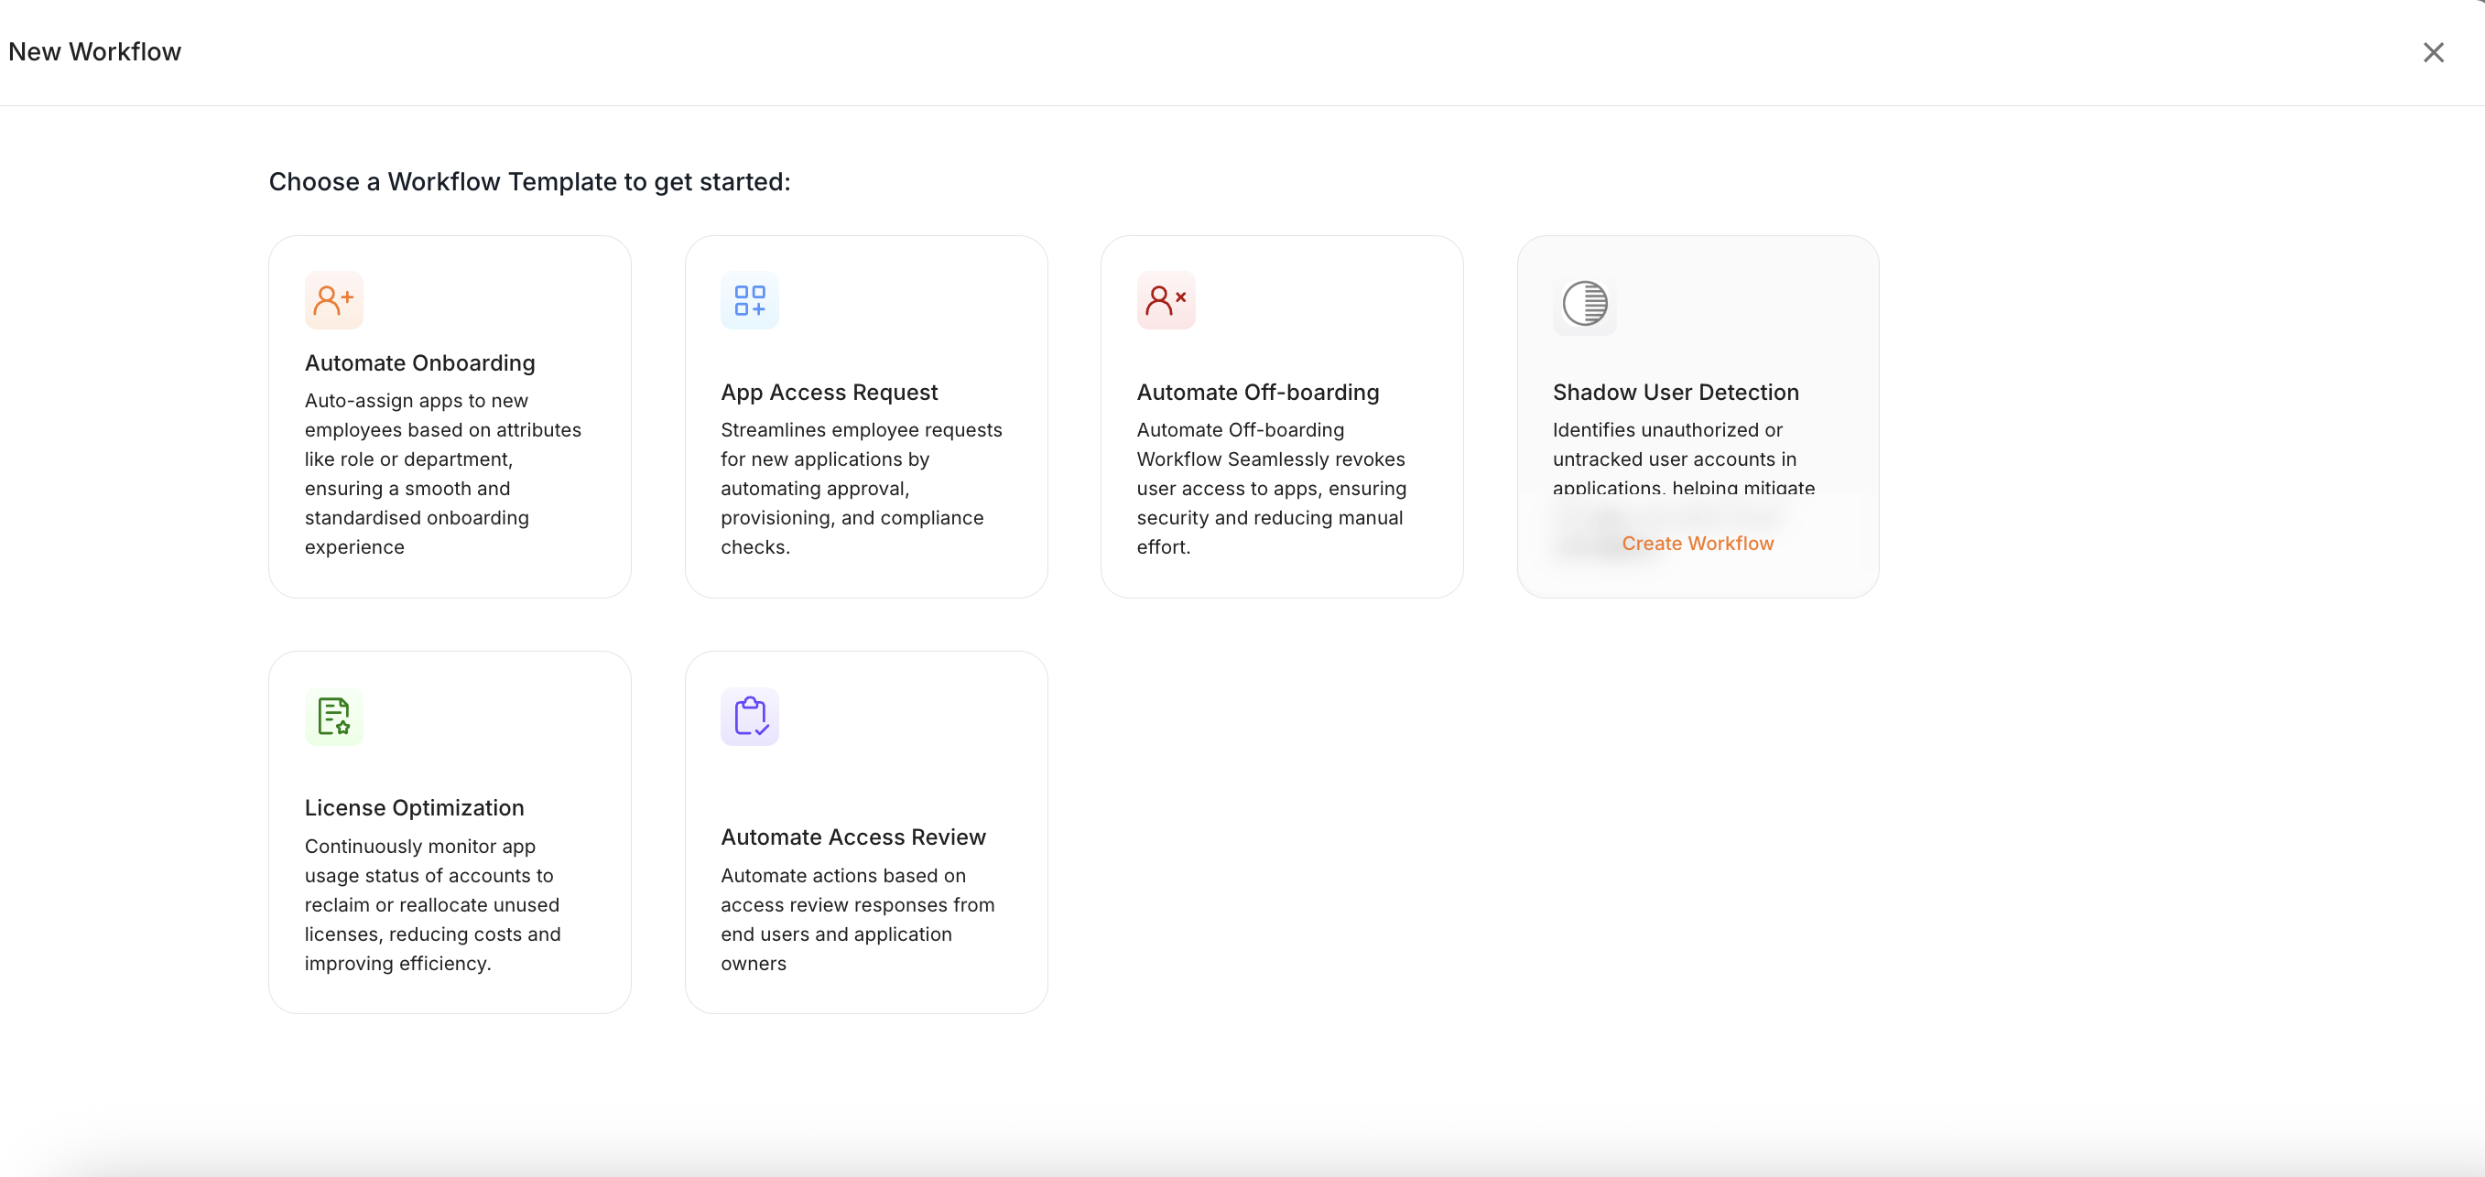Pick the License Optimization template title
The width and height of the screenshot is (2485, 1177).
414,808
